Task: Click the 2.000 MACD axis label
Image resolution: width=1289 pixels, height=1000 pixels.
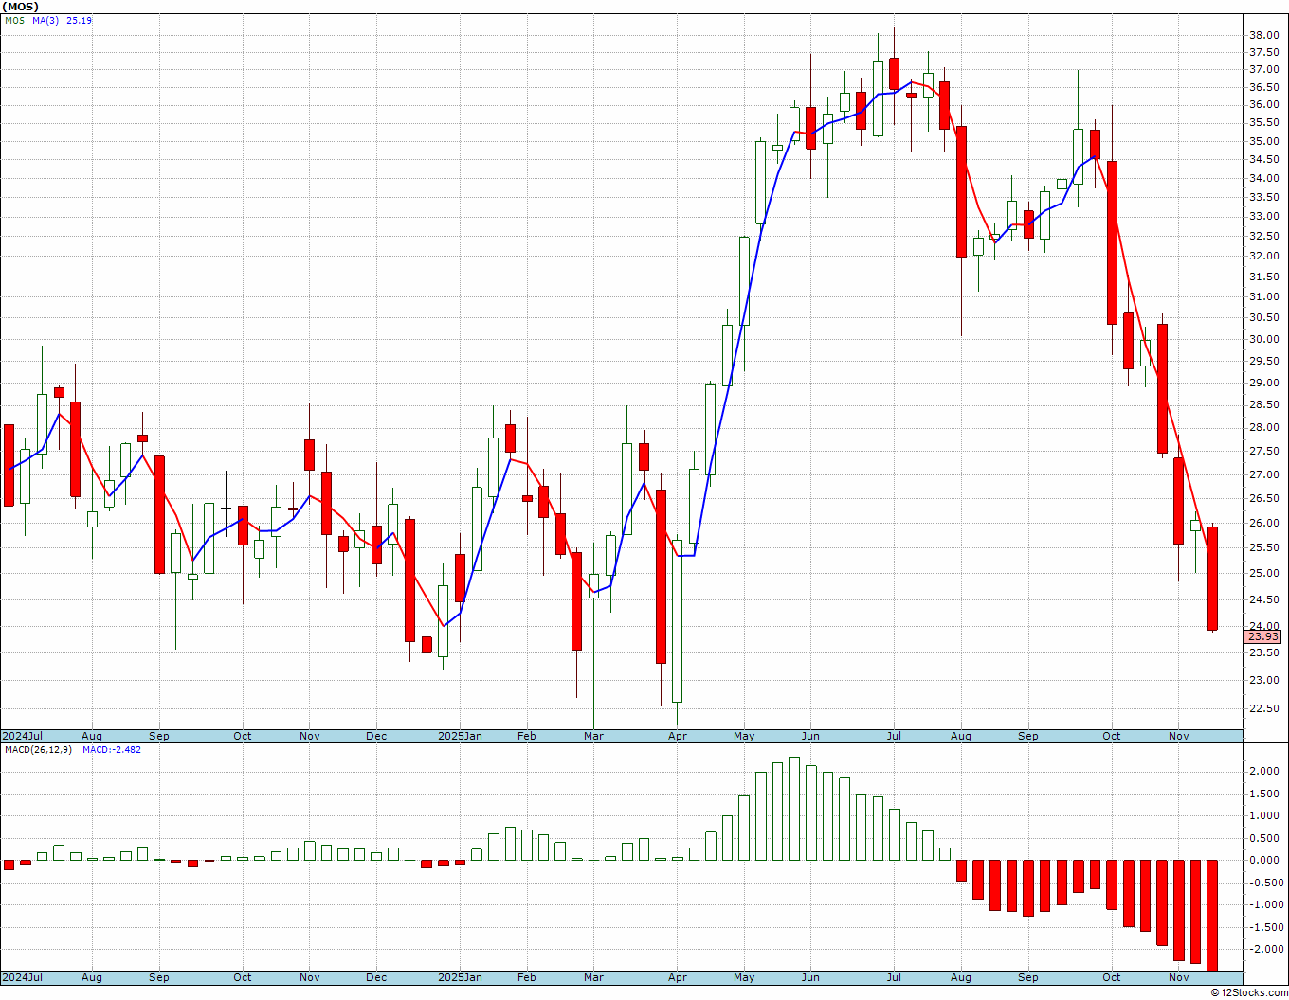Action: tap(1262, 772)
